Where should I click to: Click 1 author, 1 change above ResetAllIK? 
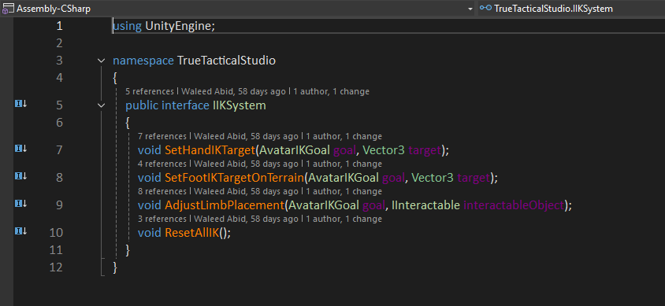tap(344, 219)
